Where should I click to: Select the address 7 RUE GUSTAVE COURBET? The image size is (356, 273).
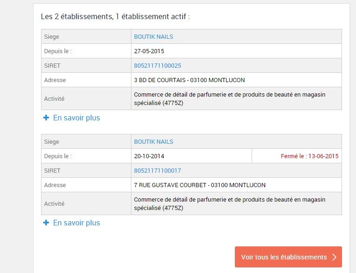point(199,185)
